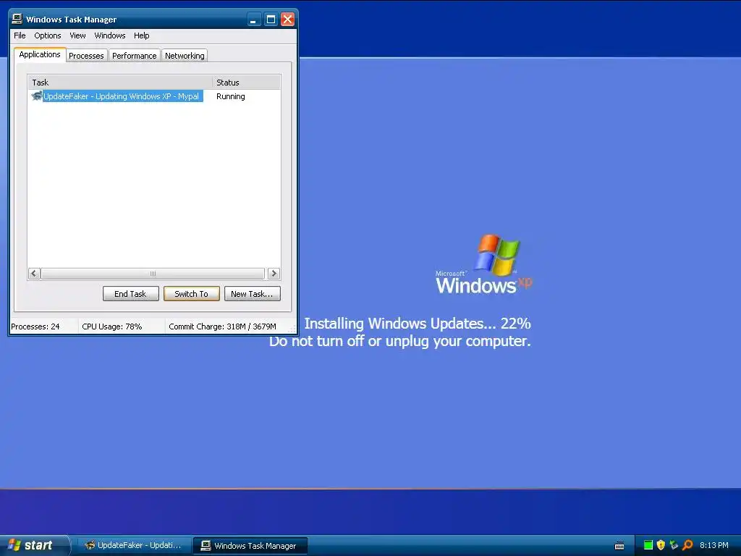Maximize the Windows Task Manager window
741x556 pixels.
[271, 20]
